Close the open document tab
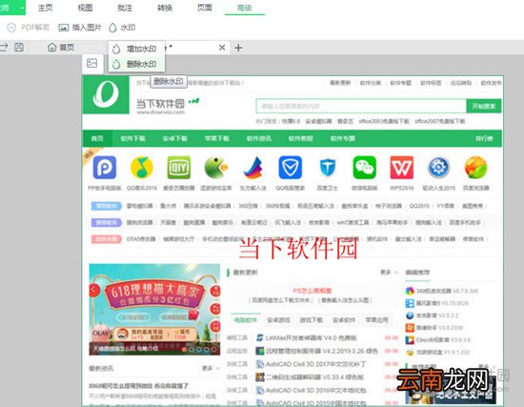The height and width of the screenshot is (407, 524). point(222,48)
